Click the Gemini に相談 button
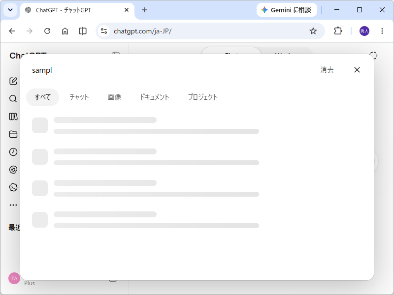 tap(287, 10)
